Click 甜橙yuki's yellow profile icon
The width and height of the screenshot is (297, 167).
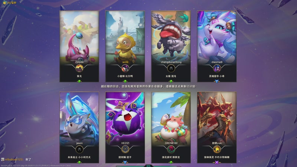pyautogui.click(x=217, y=150)
